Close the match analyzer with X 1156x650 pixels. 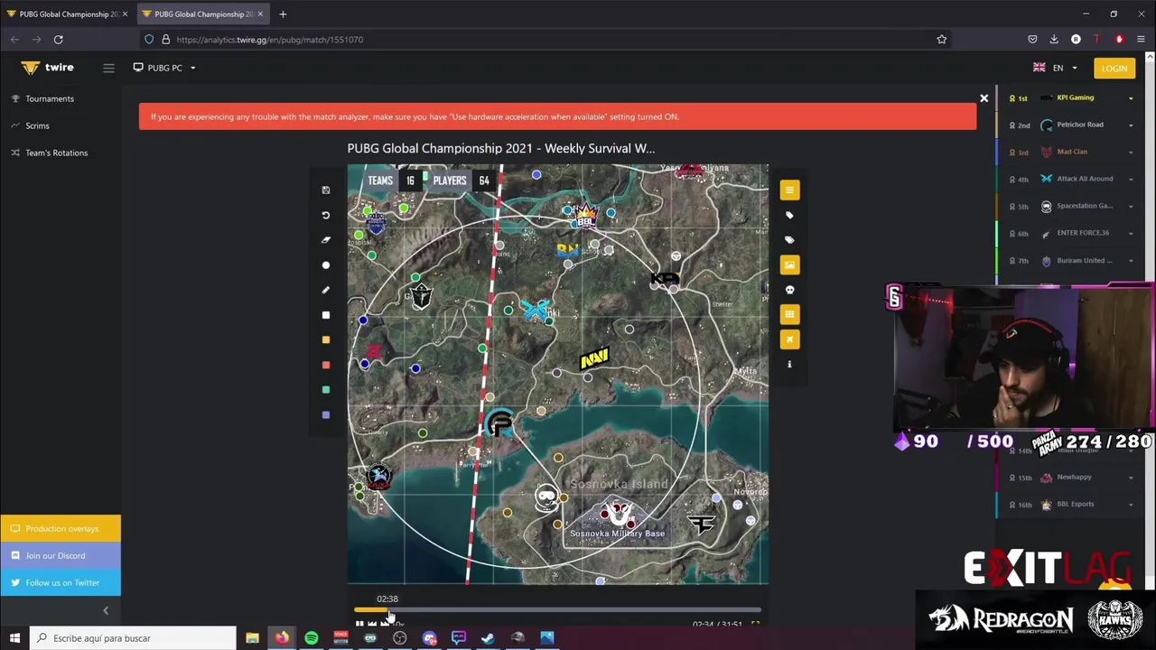point(984,98)
